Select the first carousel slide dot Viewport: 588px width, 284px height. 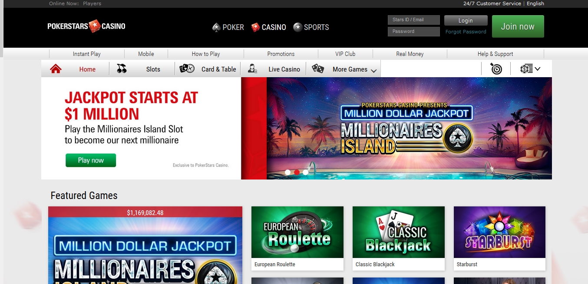coord(287,172)
